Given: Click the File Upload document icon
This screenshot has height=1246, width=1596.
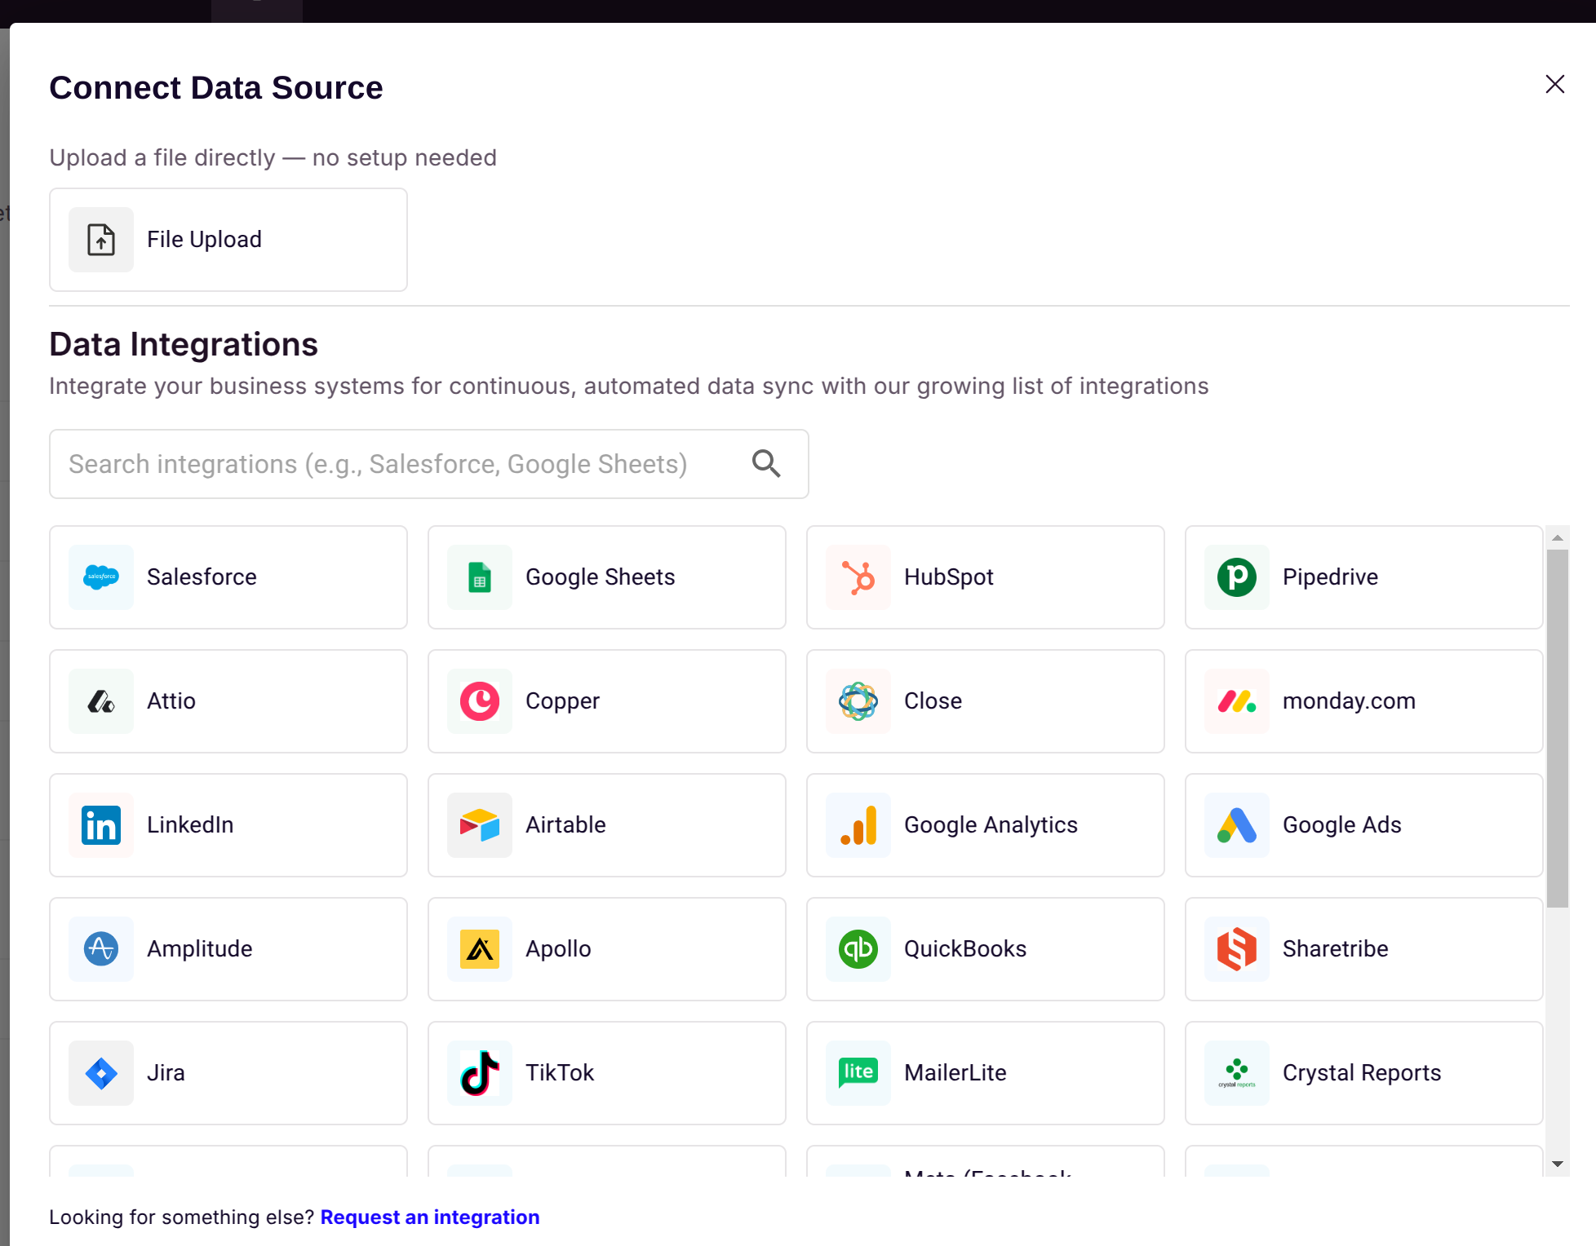Looking at the screenshot, I should click(x=101, y=240).
